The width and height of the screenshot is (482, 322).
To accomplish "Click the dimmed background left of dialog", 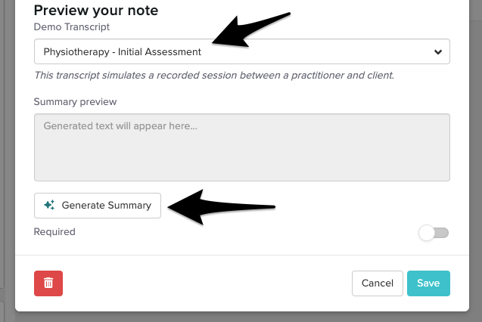I will click(x=7, y=151).
